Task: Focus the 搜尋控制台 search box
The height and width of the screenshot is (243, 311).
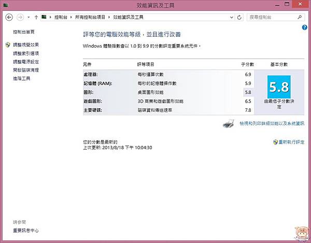Action: (276, 17)
